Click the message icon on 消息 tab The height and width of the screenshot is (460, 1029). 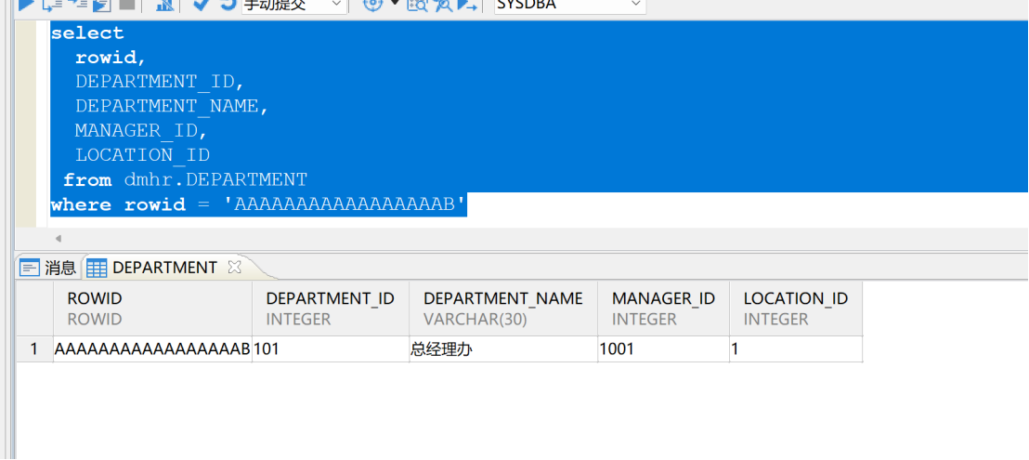coord(30,268)
